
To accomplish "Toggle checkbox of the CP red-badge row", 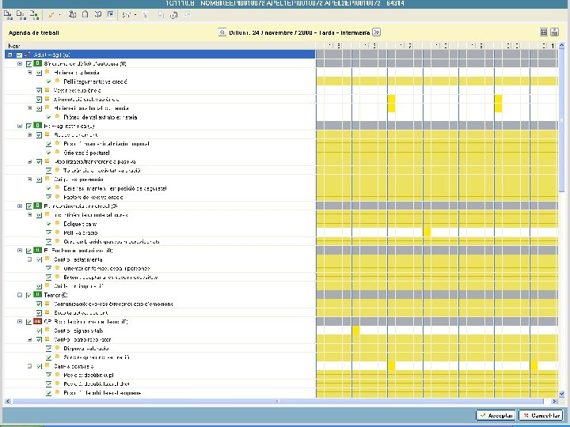I will [x=29, y=322].
